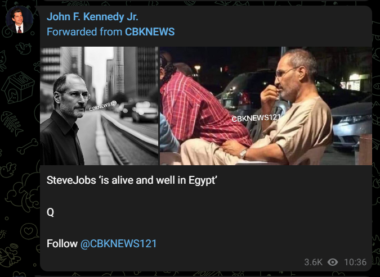
Task: Click the 'Forwarded from' label
Action: [84, 32]
